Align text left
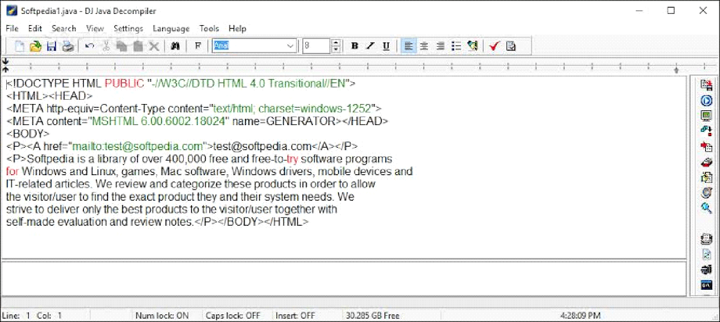This screenshot has width=720, height=322. [x=408, y=46]
